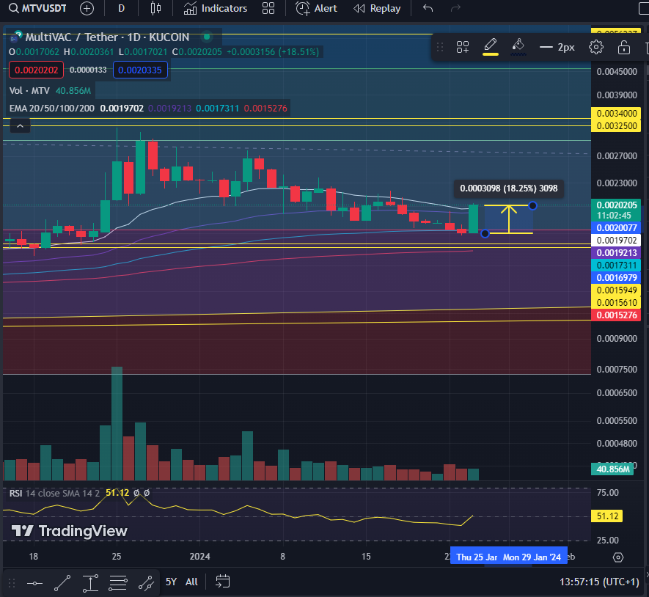649x597 pixels.
Task: Select background fill color bucket
Action: point(518,46)
